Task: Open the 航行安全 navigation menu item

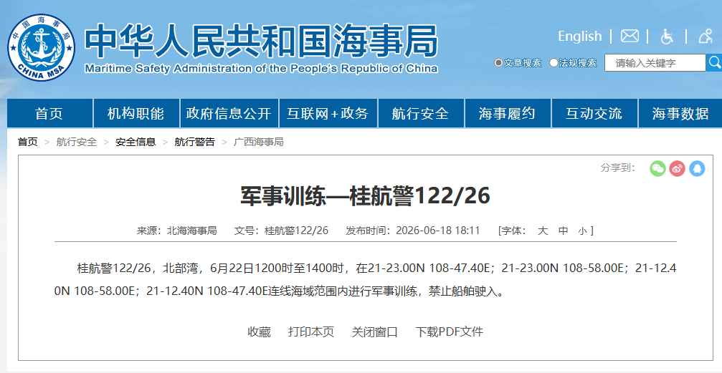Action: click(x=421, y=113)
